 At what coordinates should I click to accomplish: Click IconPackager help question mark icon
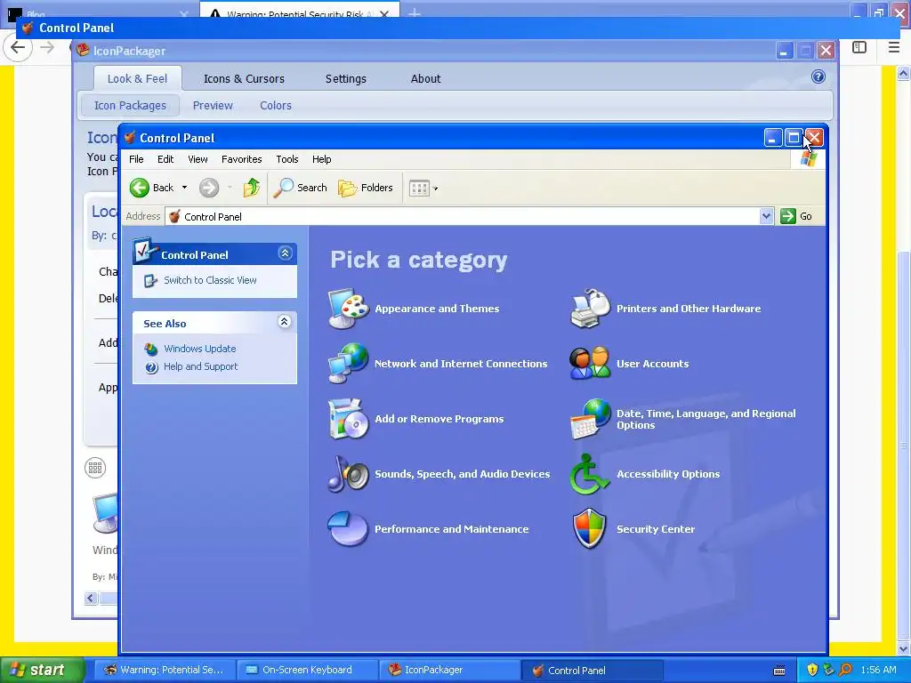coord(818,76)
